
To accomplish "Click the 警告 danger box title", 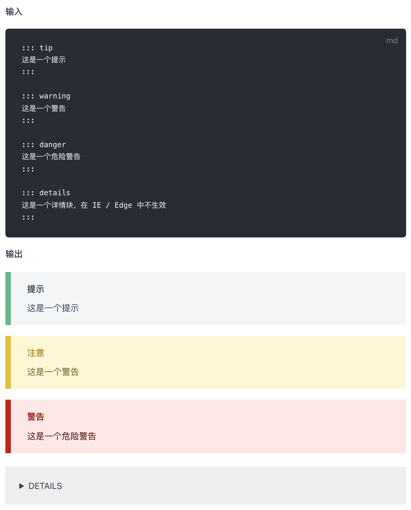I will click(36, 417).
